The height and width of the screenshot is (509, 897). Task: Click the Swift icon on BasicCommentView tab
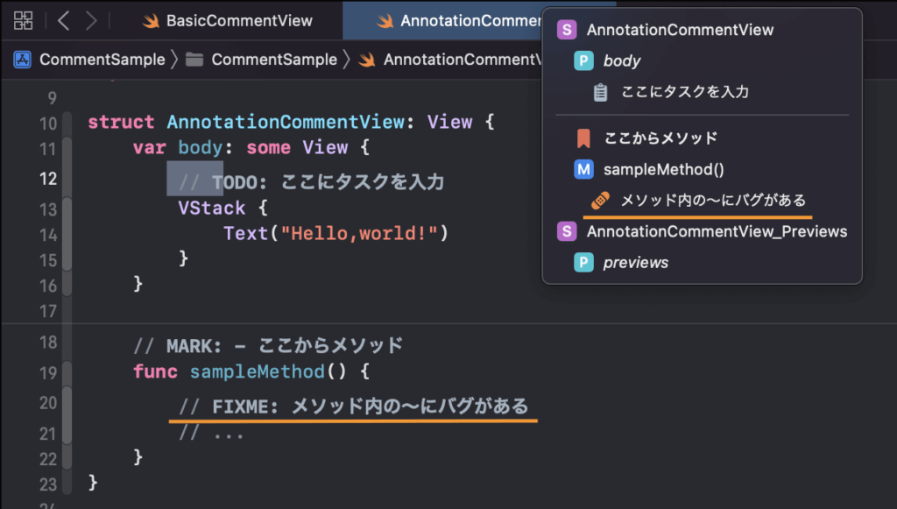pos(151,21)
